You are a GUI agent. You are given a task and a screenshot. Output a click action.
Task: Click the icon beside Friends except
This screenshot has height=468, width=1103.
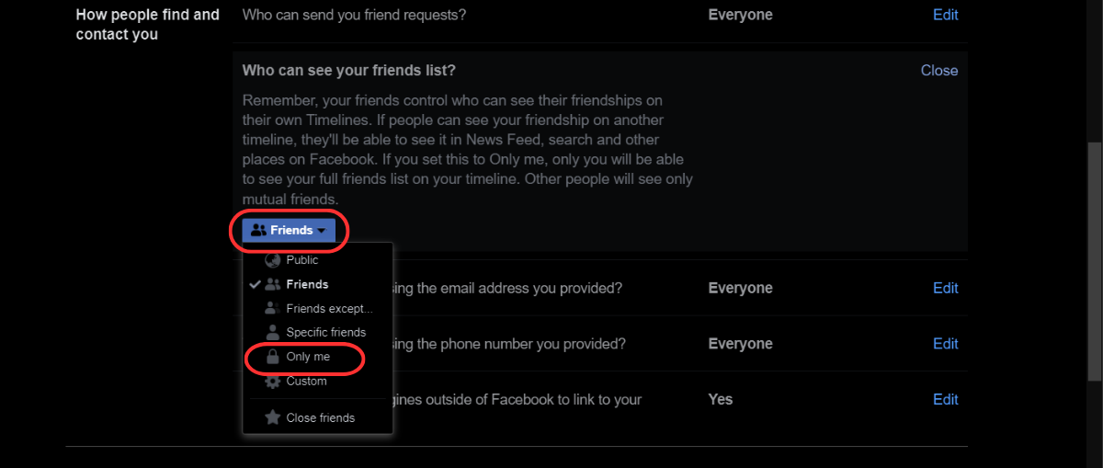[272, 308]
